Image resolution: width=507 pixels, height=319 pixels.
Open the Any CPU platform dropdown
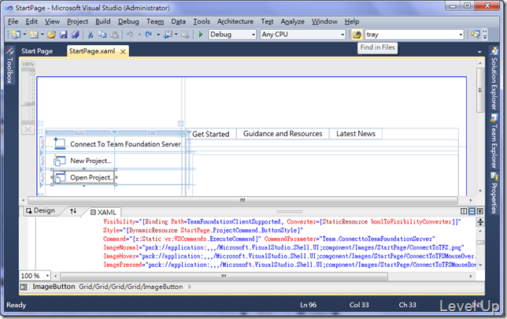[342, 35]
